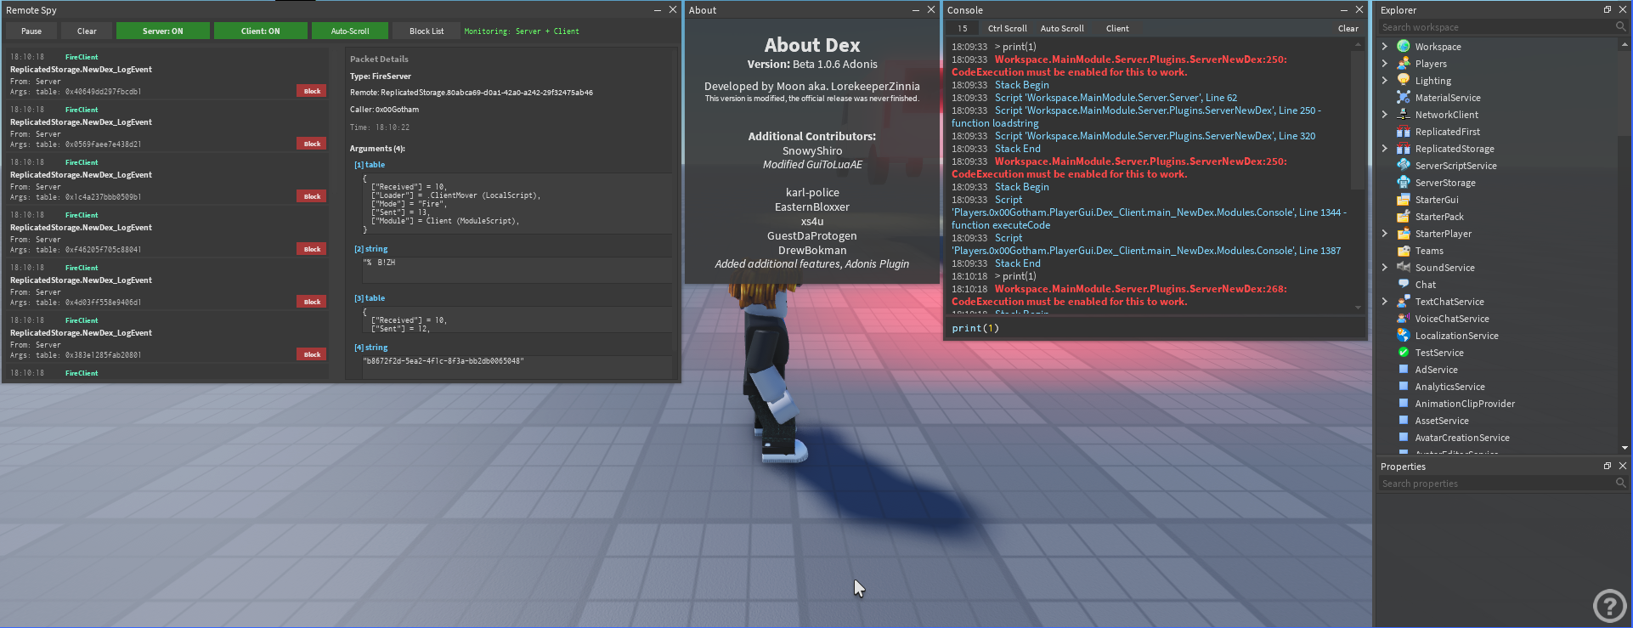Select the TextChatService item in Explorer

point(1449,302)
